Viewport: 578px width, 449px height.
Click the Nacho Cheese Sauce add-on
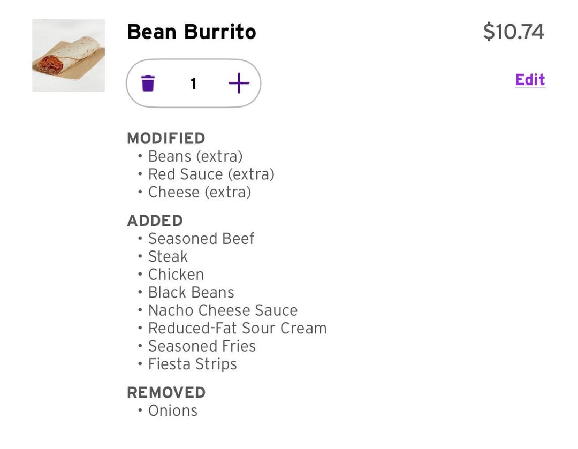click(223, 310)
